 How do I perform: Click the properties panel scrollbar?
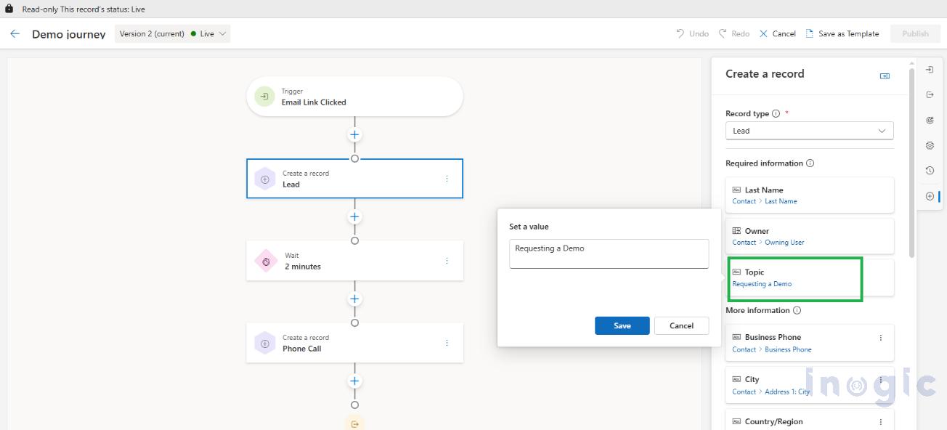click(x=911, y=163)
